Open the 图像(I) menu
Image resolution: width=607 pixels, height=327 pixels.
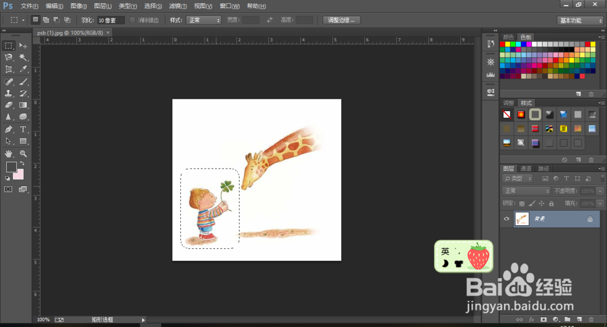pyautogui.click(x=78, y=6)
